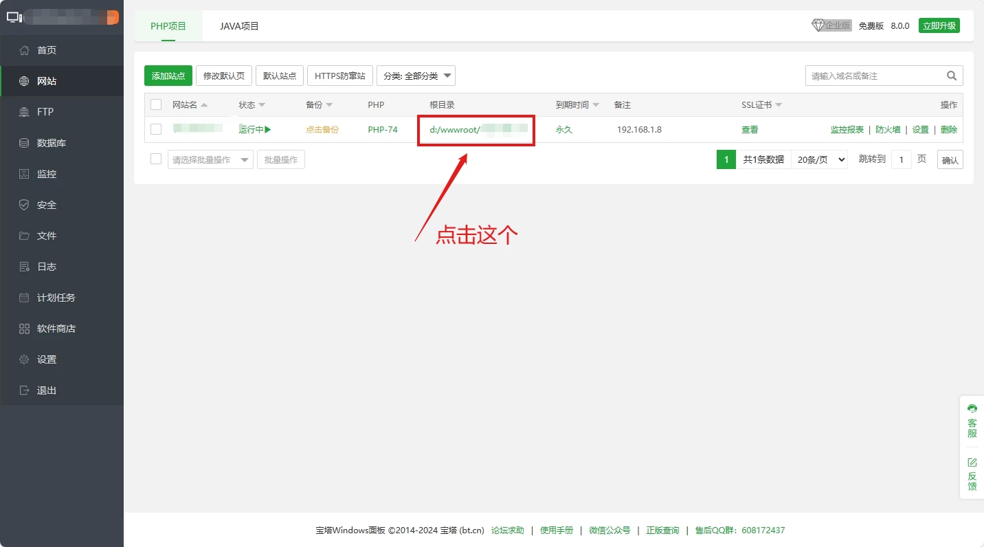Viewport: 984px width, 547px height.
Task: Toggle the batch operation footer checkbox
Action: point(156,159)
